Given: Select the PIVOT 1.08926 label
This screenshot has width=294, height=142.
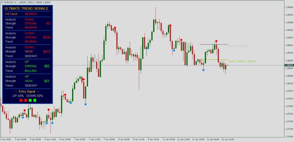Looking at the screenshot, I should [238, 46].
